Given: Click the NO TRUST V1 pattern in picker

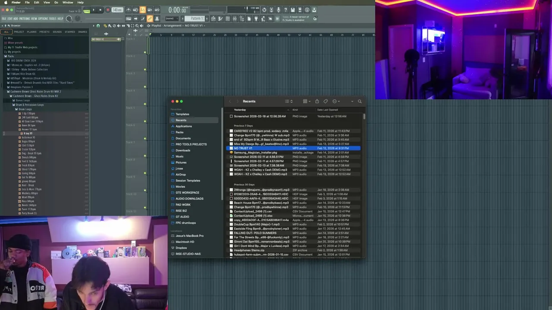Looking at the screenshot, I should click(x=106, y=39).
